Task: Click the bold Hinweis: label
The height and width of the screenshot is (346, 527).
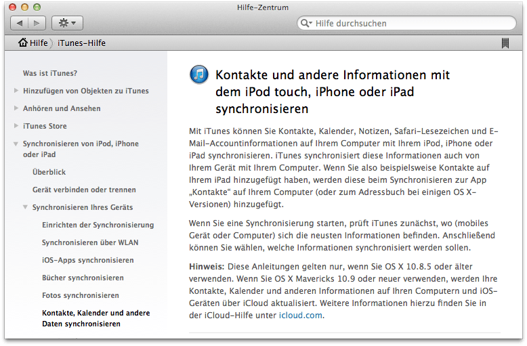Action: tap(207, 267)
